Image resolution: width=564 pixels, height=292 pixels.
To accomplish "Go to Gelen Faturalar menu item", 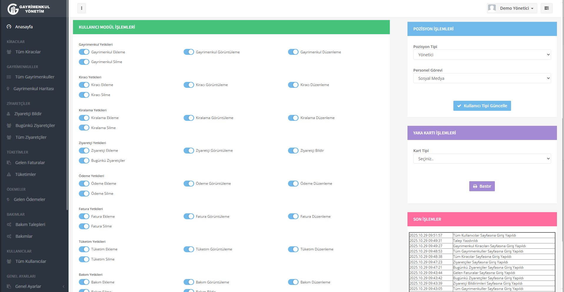I will 30,163.
